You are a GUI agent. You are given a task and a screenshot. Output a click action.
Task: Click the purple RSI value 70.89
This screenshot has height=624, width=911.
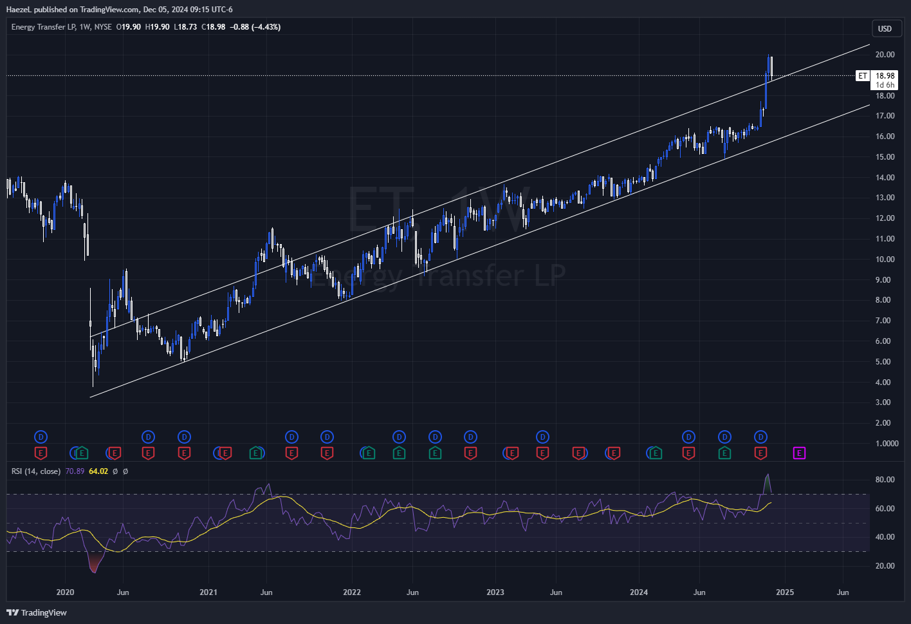pos(75,471)
